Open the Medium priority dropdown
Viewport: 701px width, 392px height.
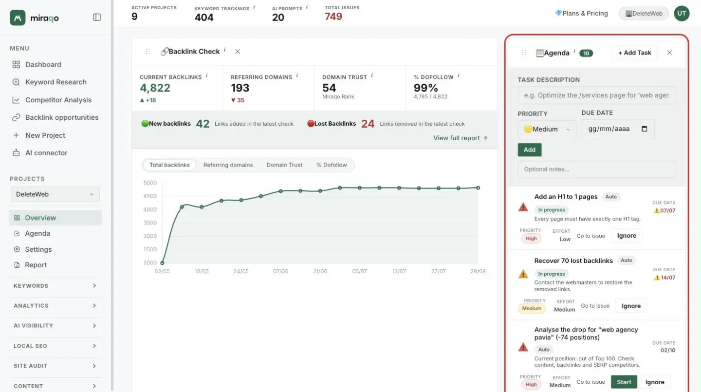pyautogui.click(x=547, y=129)
